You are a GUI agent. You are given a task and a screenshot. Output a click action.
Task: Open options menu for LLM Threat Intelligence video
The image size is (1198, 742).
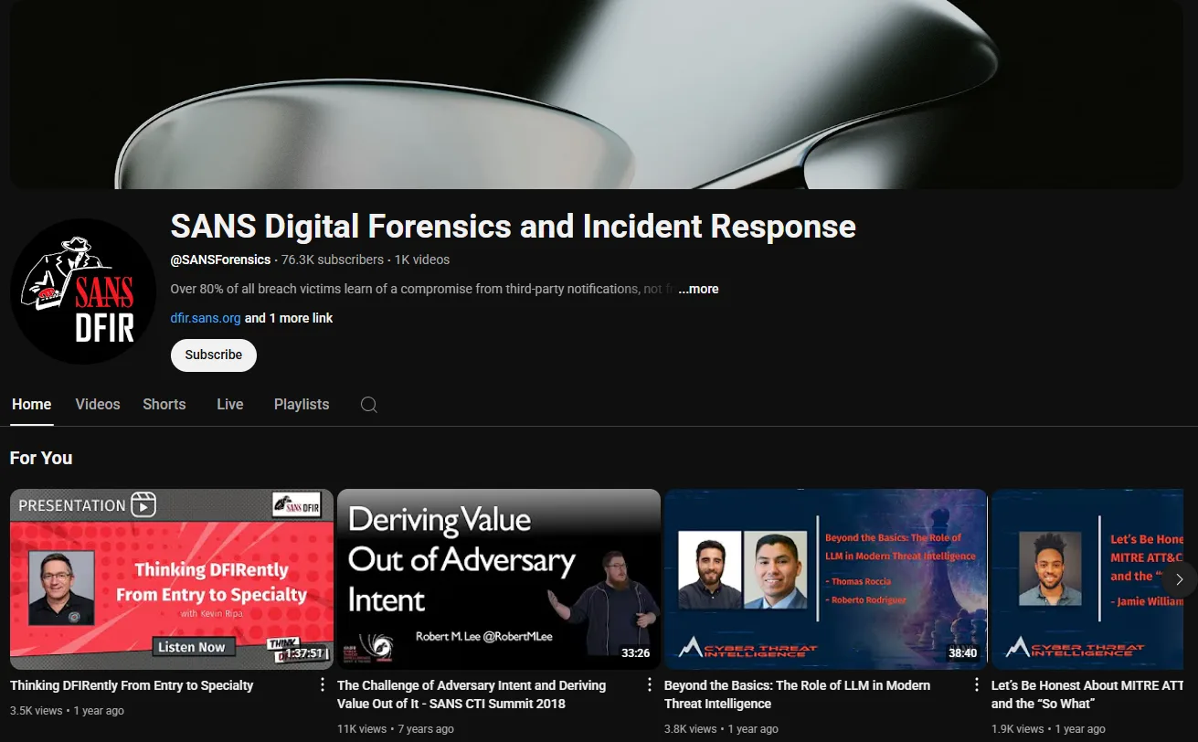(976, 685)
